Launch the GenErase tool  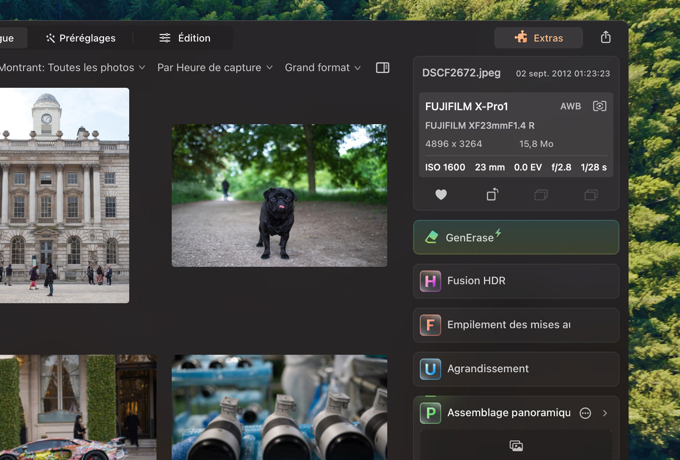[x=516, y=237]
